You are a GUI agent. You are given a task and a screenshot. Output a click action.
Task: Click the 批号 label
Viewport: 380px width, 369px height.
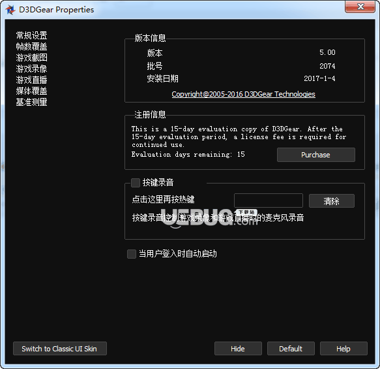pyautogui.click(x=154, y=66)
